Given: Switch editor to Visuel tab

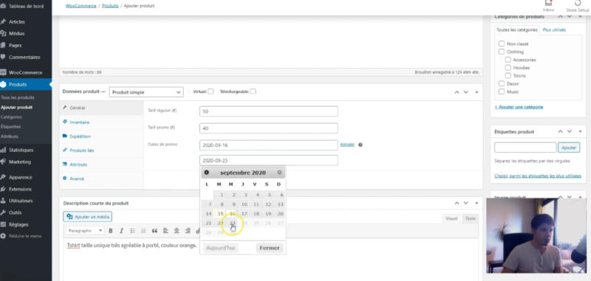Looking at the screenshot, I should (x=451, y=218).
